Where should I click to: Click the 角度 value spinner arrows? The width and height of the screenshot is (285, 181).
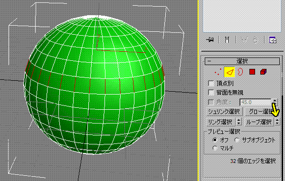click(275, 102)
